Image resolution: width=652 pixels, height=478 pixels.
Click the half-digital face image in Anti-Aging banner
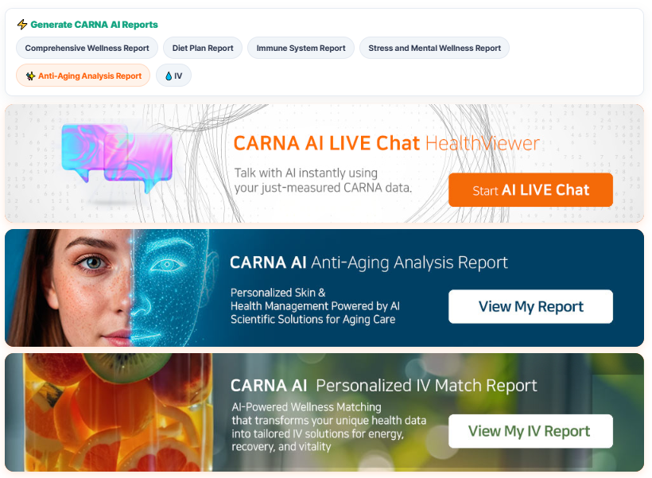coord(112,288)
